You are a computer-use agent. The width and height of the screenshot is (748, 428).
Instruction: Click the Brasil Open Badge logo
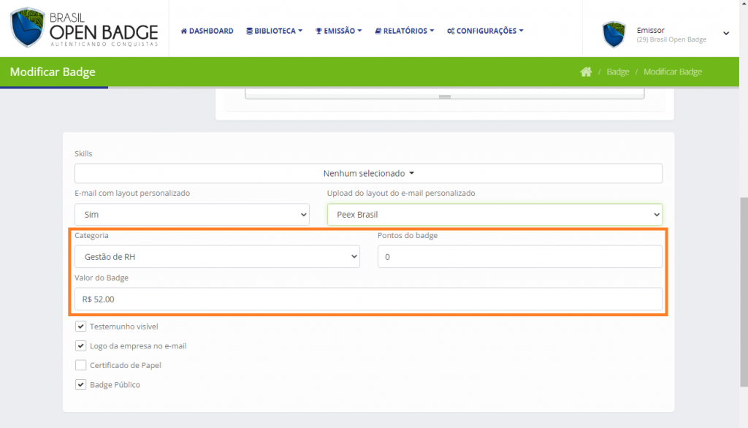click(x=84, y=29)
